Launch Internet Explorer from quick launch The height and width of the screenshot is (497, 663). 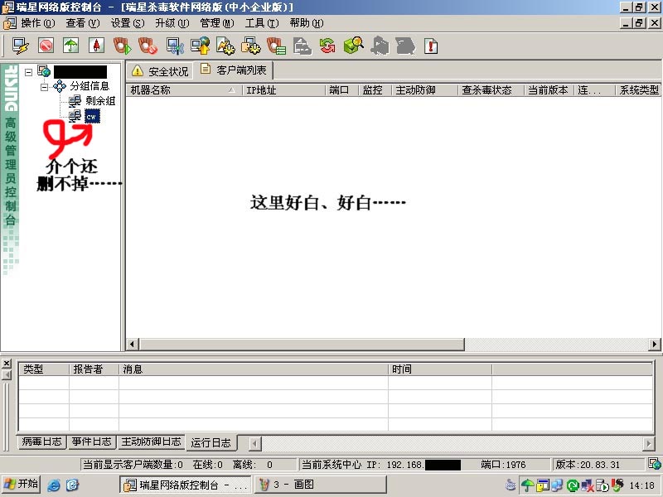(54, 485)
